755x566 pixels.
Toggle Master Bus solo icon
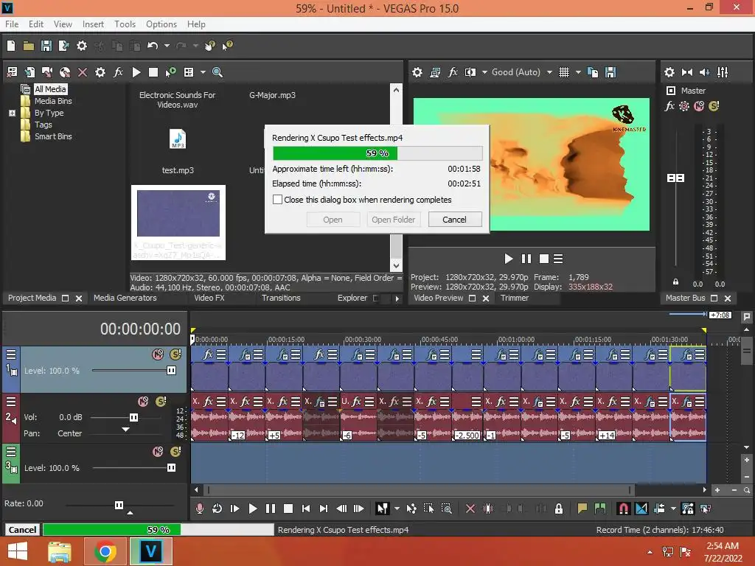click(x=714, y=106)
